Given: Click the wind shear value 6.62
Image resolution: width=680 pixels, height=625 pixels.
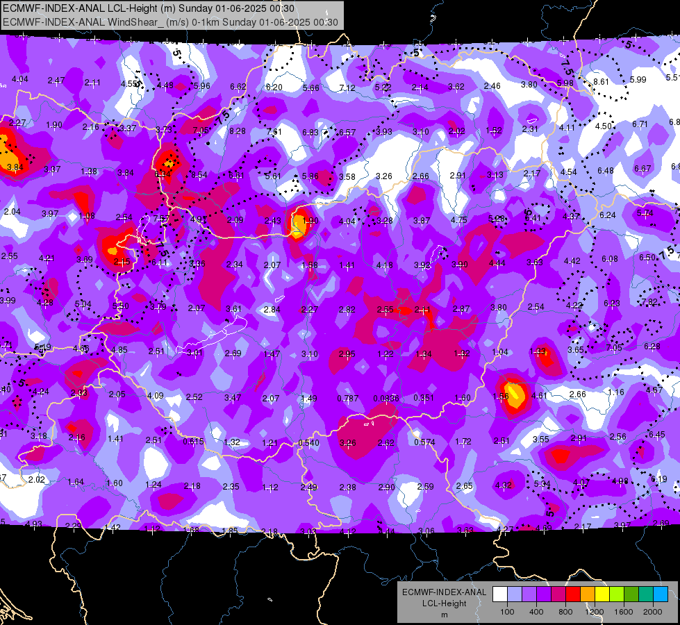Looking at the screenshot, I should tap(238, 86).
